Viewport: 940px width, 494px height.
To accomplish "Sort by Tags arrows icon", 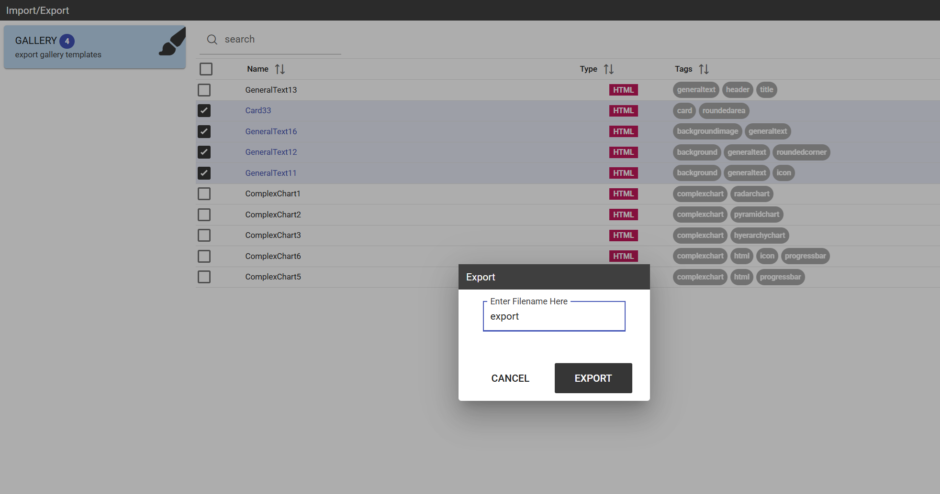I will point(704,69).
